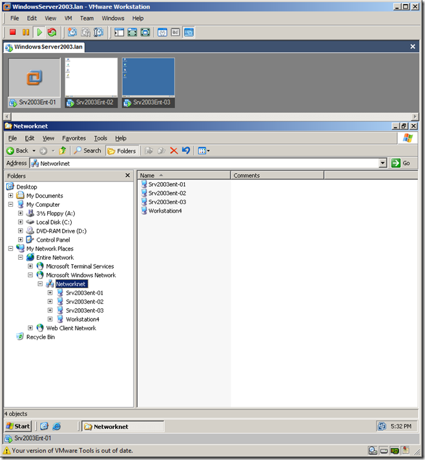The image size is (425, 460).
Task: Click the Summary view toolbar icon
Action: pyautogui.click(x=162, y=32)
